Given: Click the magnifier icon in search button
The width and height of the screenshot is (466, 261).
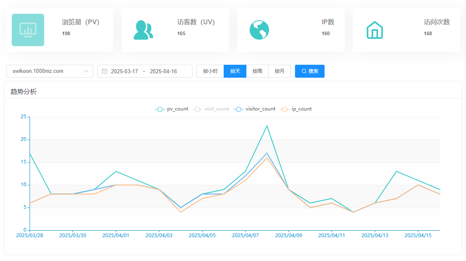Looking at the screenshot, I should pos(304,71).
